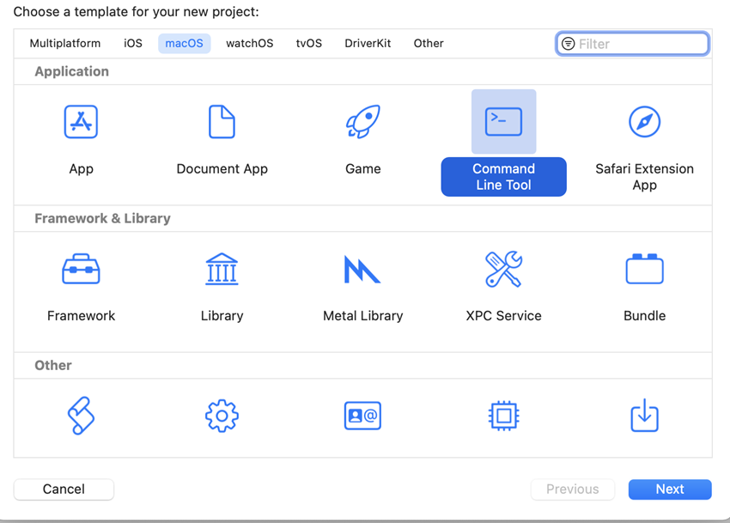This screenshot has width=730, height=523.
Task: Switch to the iOS tab
Action: [x=133, y=43]
